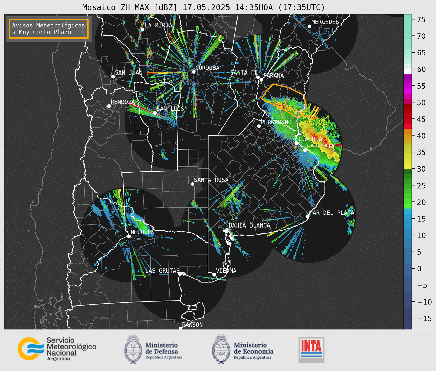Click the Servicio Meteorológico Nacional logo

(x=57, y=349)
